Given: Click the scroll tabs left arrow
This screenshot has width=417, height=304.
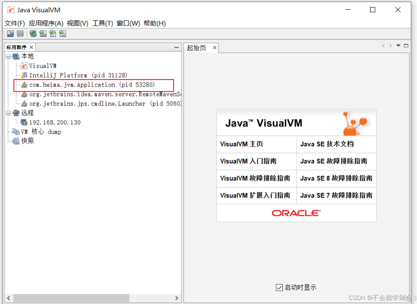Looking at the screenshot, I should (383, 46).
